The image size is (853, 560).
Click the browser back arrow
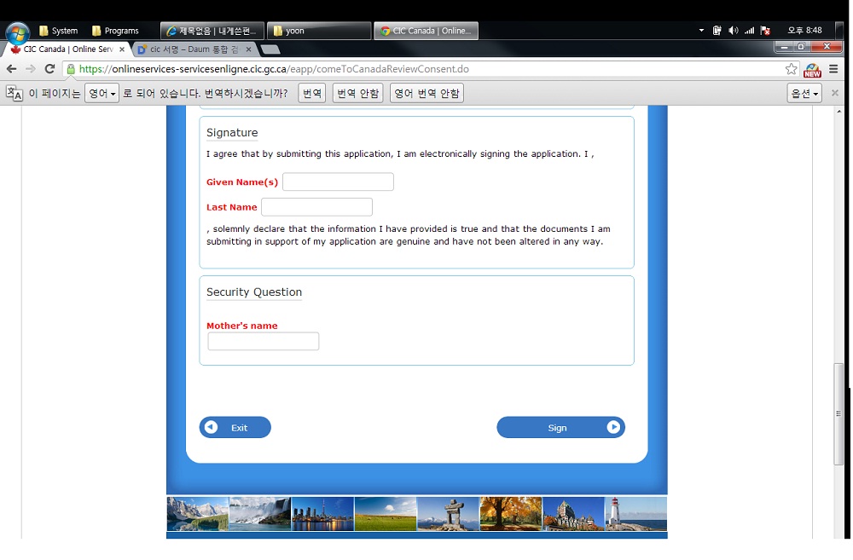coord(12,69)
